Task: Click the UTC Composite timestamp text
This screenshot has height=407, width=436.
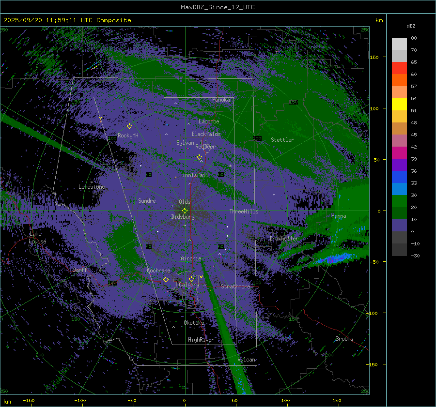Action: click(67, 20)
